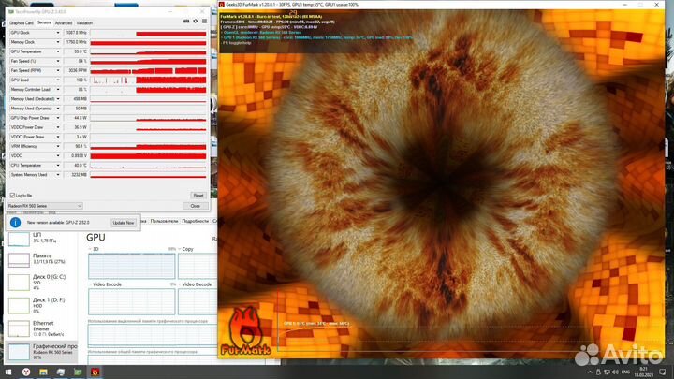This screenshot has width=674, height=379.
Task: Open the System Memory Used dropdown
Action: [58, 174]
